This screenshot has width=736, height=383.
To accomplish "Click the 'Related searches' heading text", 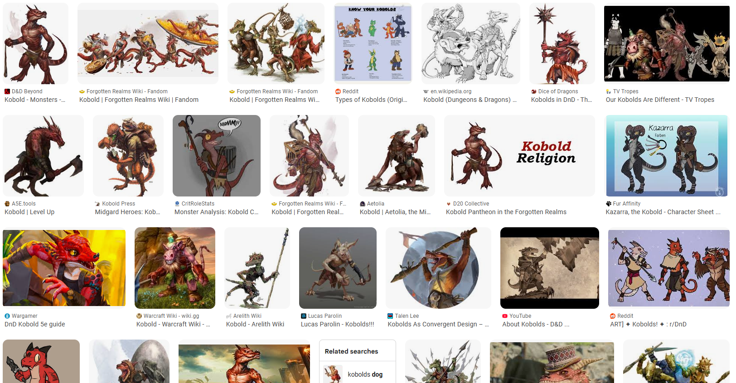I will tap(351, 351).
